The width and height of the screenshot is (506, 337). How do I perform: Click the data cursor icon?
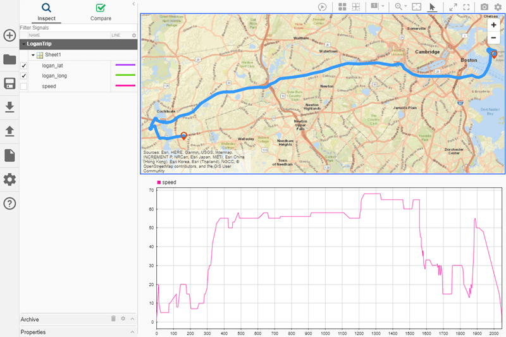pos(374,6)
